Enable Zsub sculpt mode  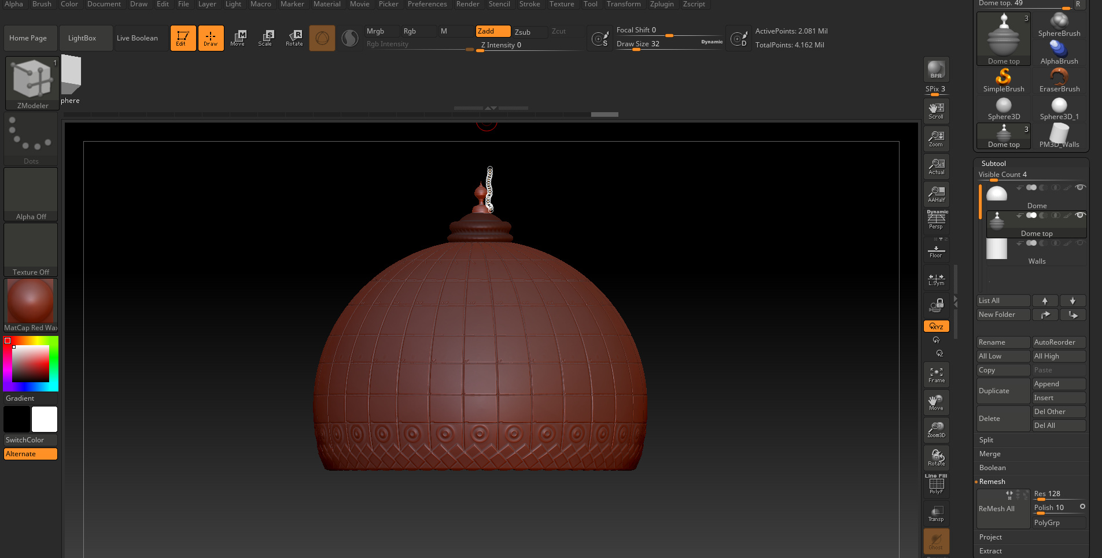coord(529,32)
